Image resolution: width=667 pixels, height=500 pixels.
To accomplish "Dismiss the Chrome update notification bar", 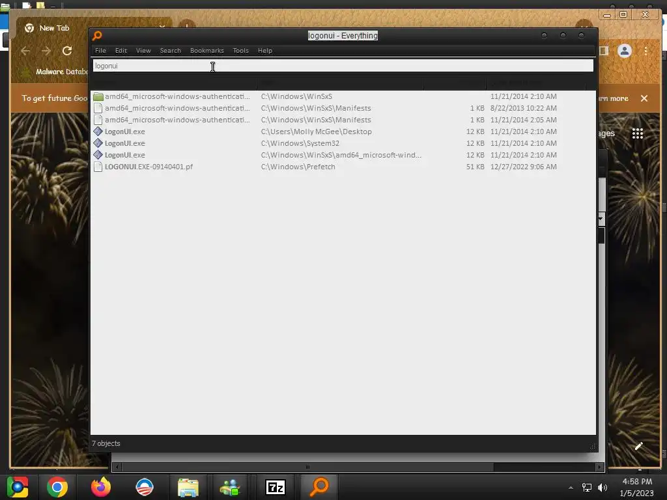I will [x=644, y=98].
